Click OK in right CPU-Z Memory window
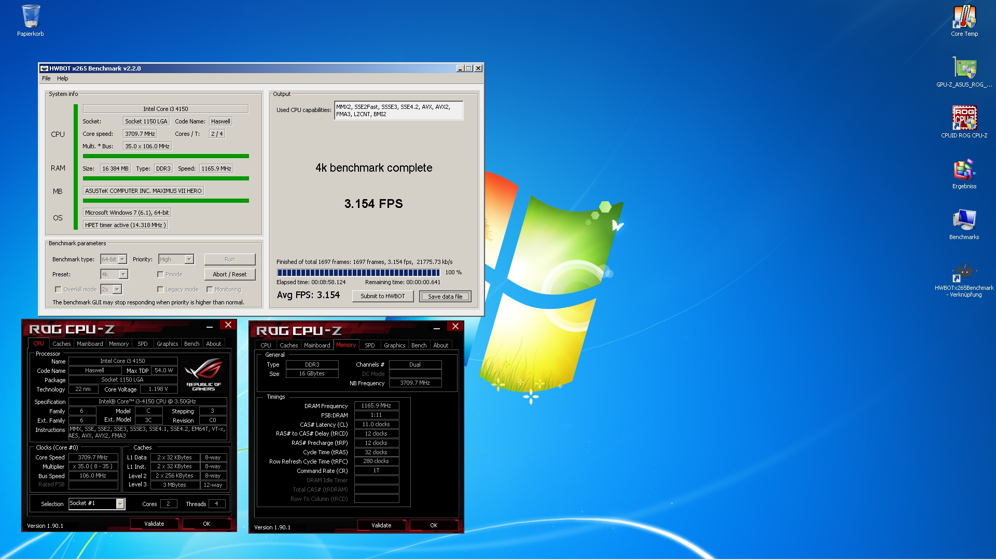 pyautogui.click(x=434, y=525)
